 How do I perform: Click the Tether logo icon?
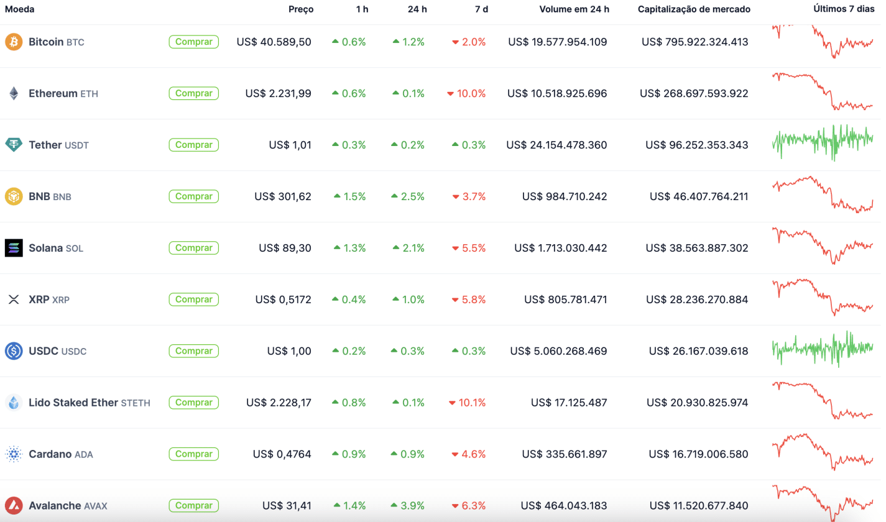[x=14, y=145]
